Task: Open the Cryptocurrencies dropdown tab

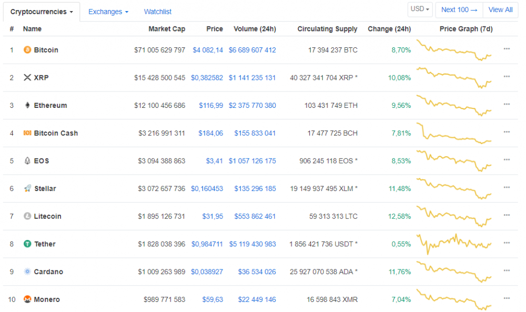Action: pyautogui.click(x=42, y=12)
